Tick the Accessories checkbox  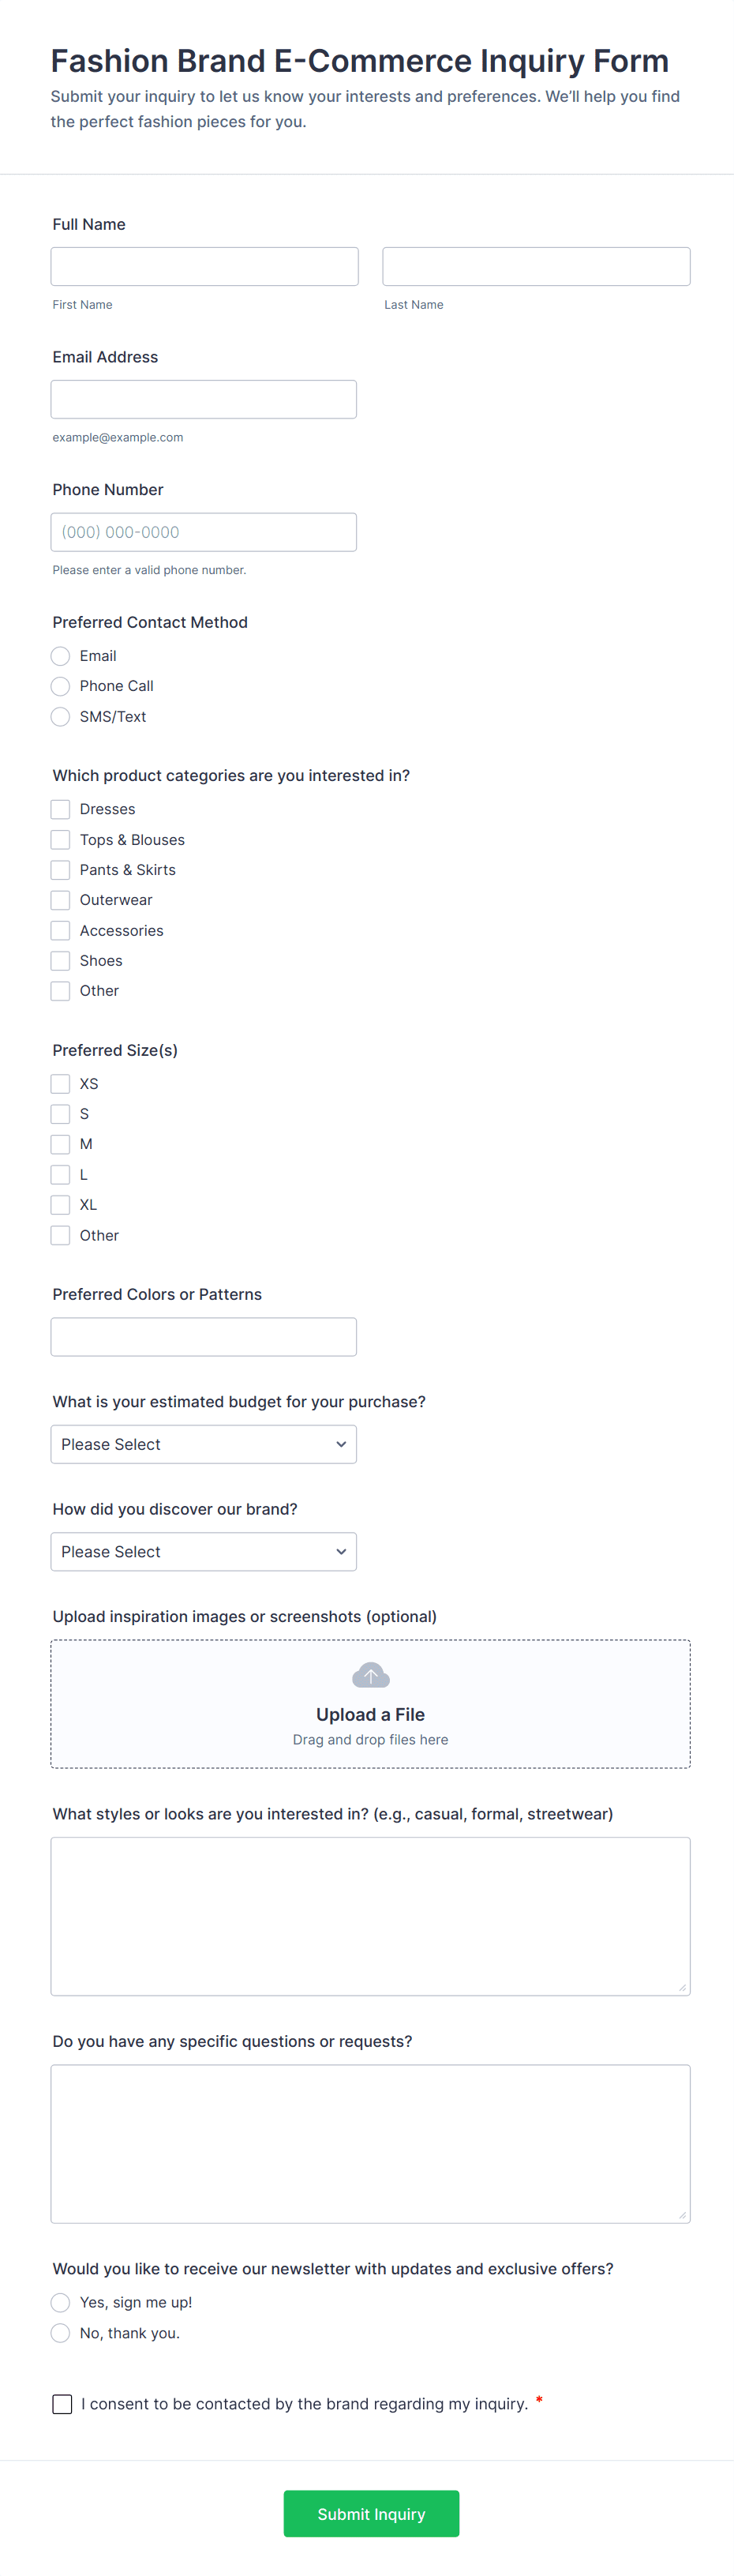61,930
